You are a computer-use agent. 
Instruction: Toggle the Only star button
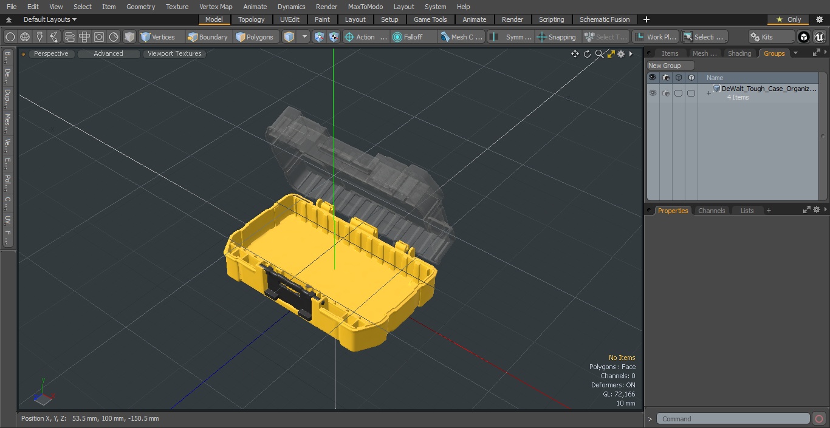788,19
